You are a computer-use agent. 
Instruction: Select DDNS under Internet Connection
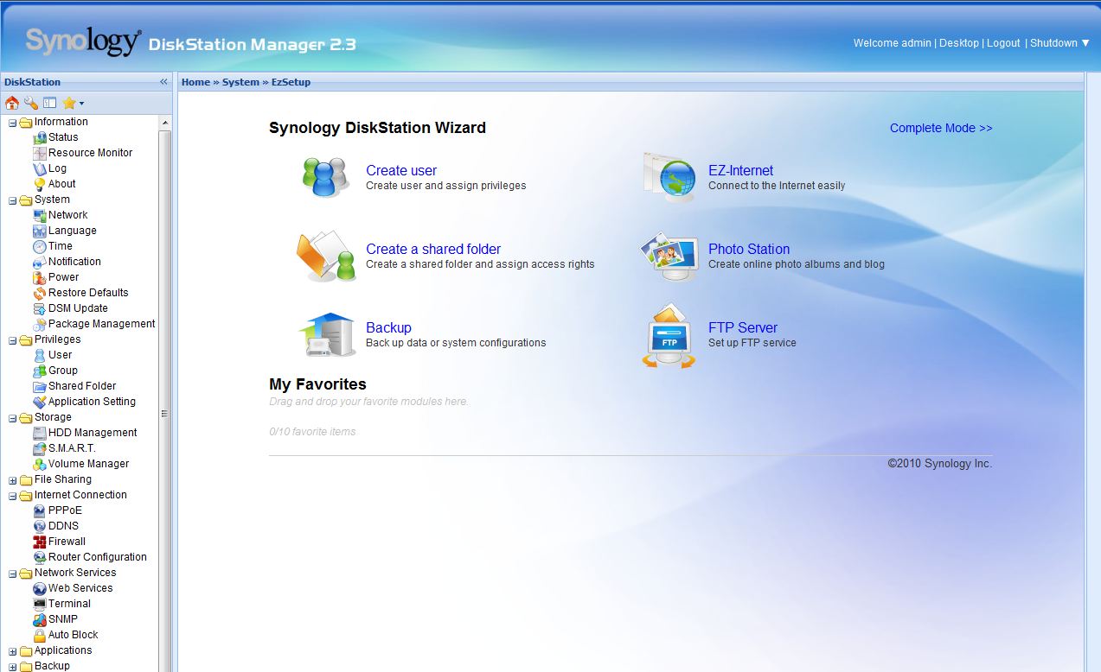(63, 526)
